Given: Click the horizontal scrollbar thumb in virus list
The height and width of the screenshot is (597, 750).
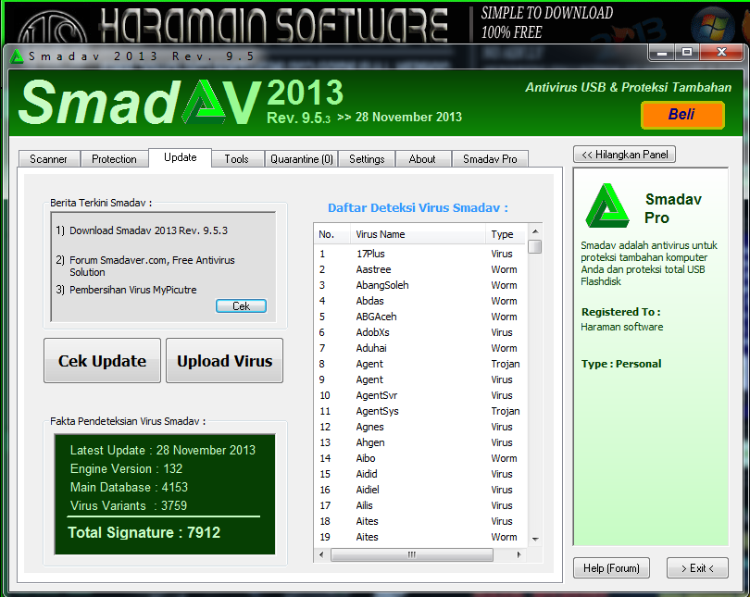Looking at the screenshot, I should (412, 555).
